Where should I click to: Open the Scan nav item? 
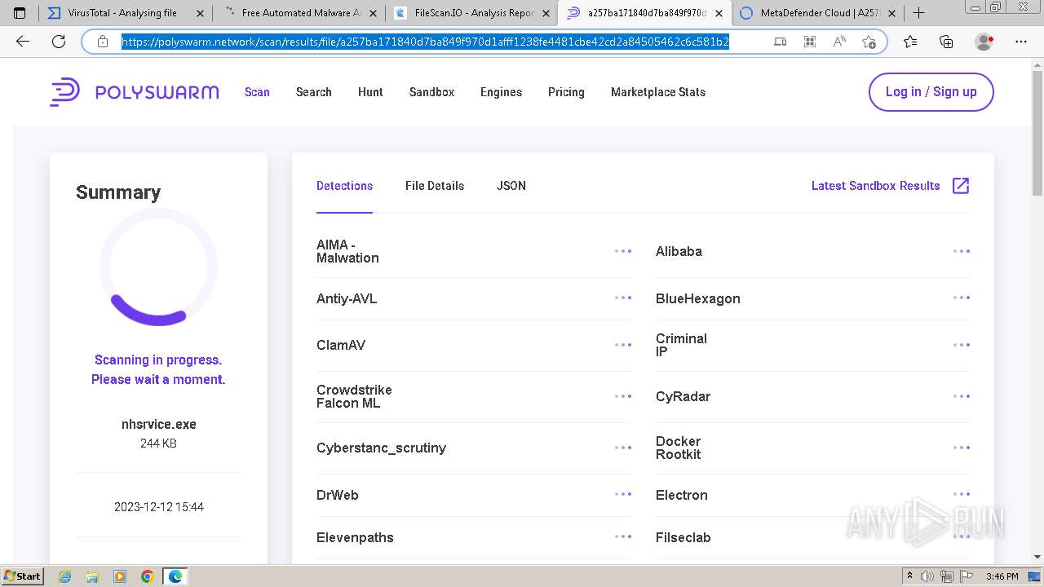tap(257, 92)
